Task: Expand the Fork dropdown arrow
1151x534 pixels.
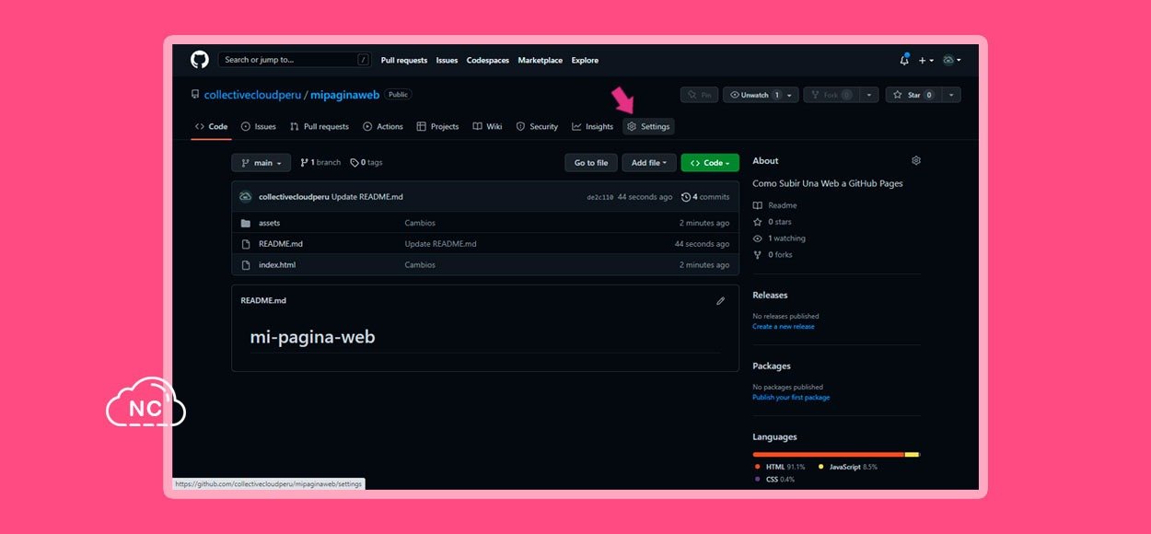Action: 869,95
